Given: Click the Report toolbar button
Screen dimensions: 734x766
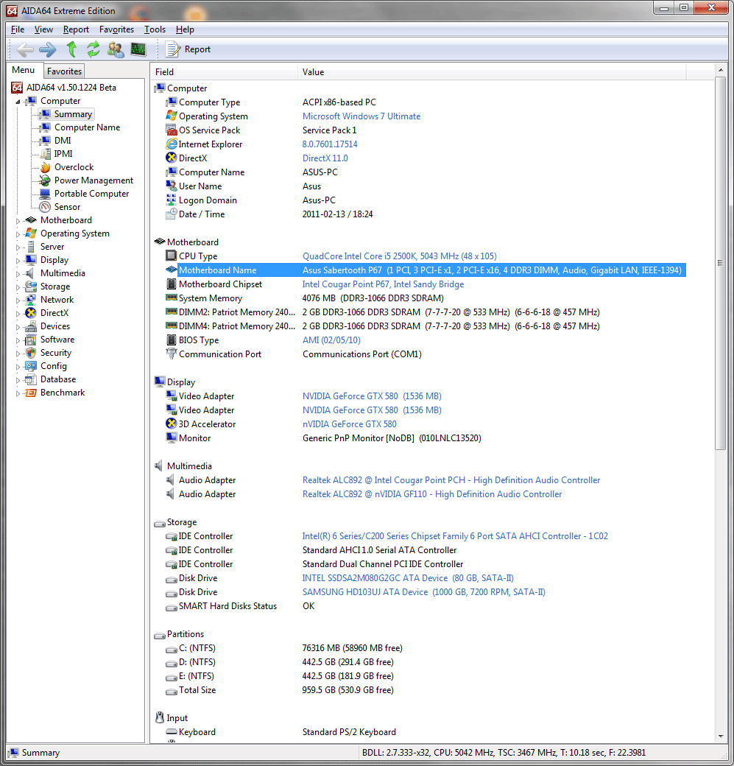Looking at the screenshot, I should tap(188, 49).
